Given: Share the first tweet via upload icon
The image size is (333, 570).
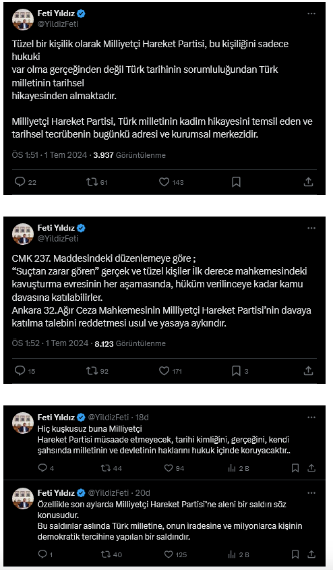Looking at the screenshot, I should [308, 181].
